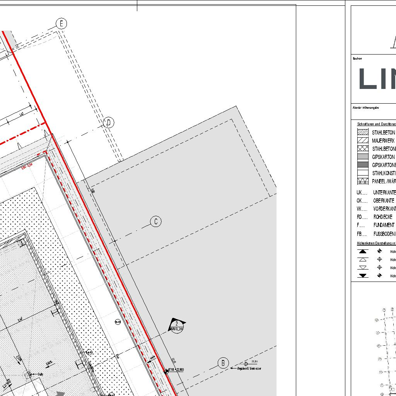The image size is (396, 396).
Task: Select the light gray Gipskarton legend swatch
Action: (363, 157)
